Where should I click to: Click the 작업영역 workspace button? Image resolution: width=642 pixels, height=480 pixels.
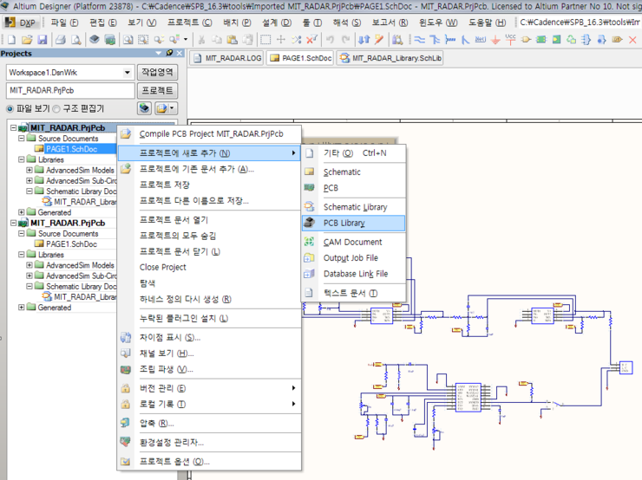click(158, 73)
